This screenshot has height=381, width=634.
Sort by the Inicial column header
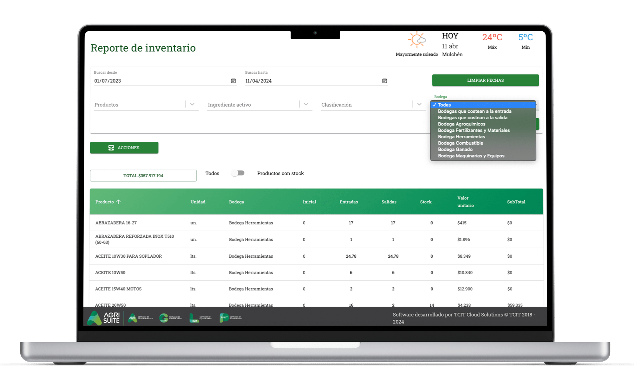309,202
